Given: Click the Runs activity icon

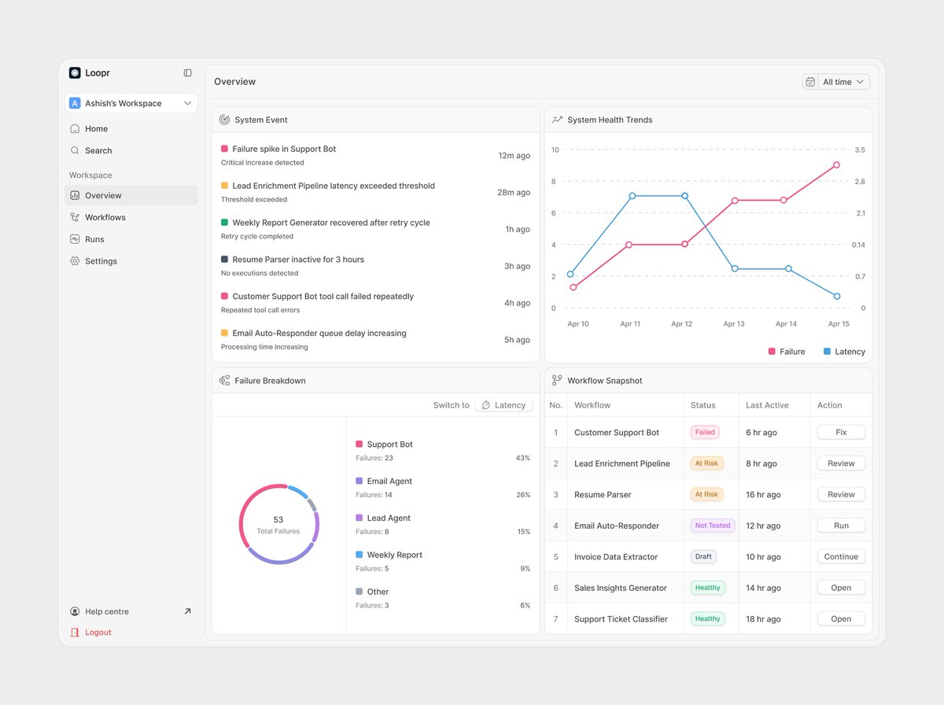Looking at the screenshot, I should (x=75, y=239).
